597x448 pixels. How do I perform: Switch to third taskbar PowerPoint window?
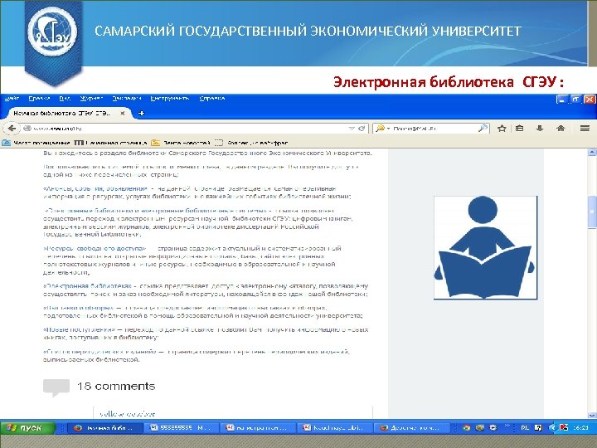click(x=258, y=428)
